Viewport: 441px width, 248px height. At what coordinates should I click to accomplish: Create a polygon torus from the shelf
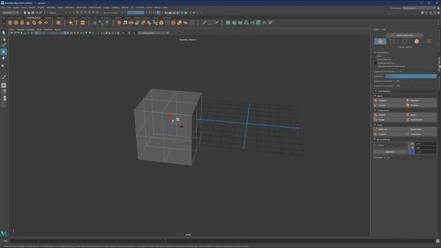pos(34,23)
